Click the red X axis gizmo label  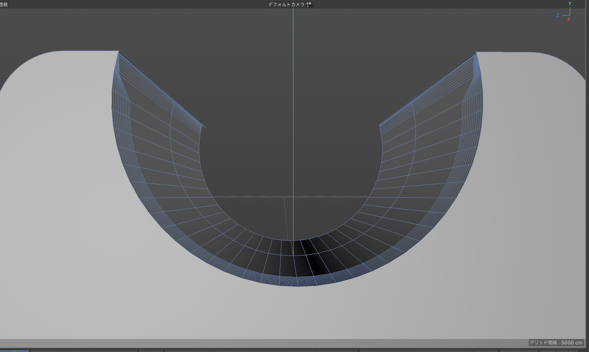[x=568, y=19]
